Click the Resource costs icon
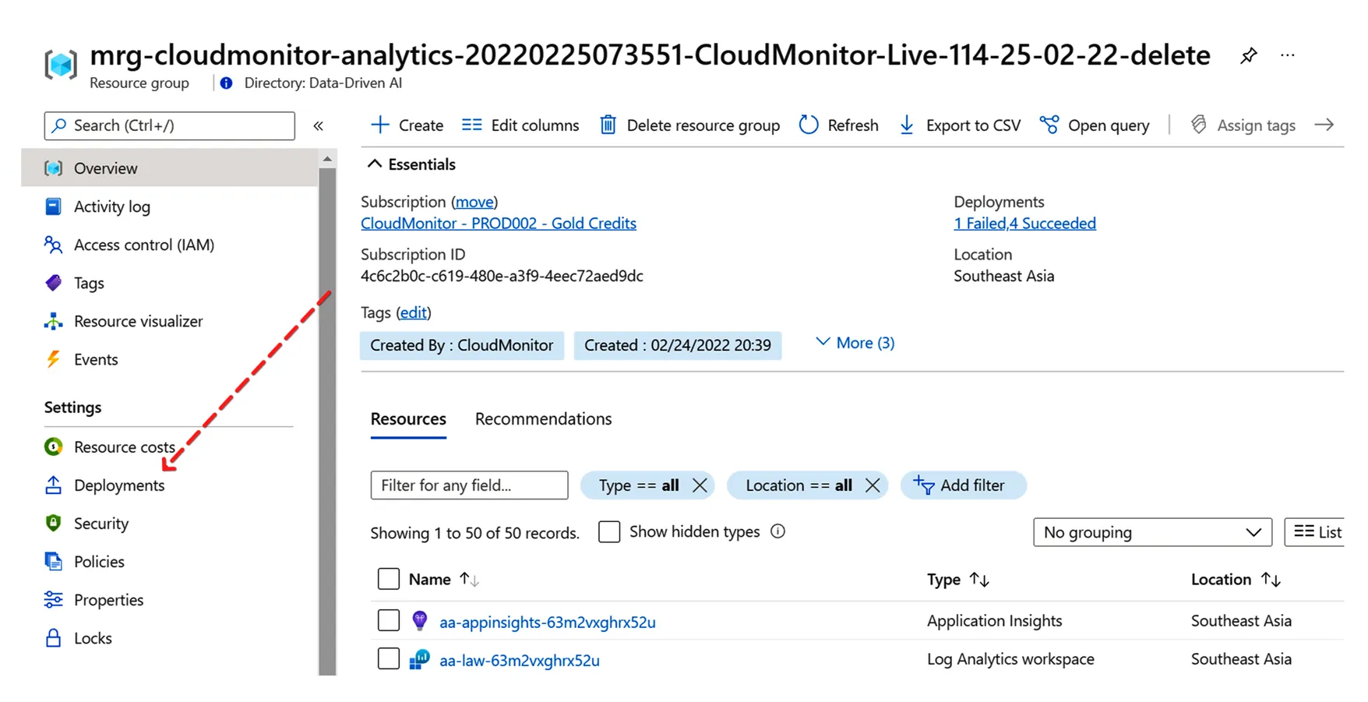Screen dimensions: 1368x702 click(x=53, y=446)
